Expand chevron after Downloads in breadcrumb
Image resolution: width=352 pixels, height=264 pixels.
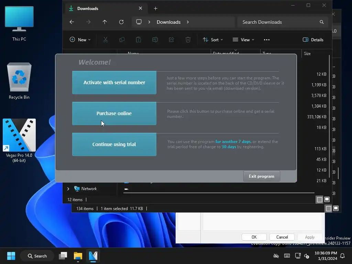pyautogui.click(x=188, y=22)
